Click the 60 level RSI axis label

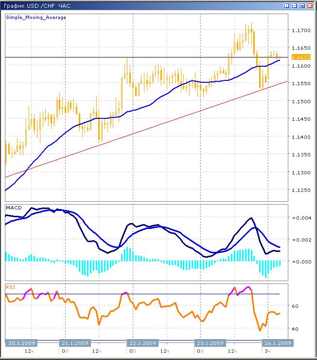point(295,306)
